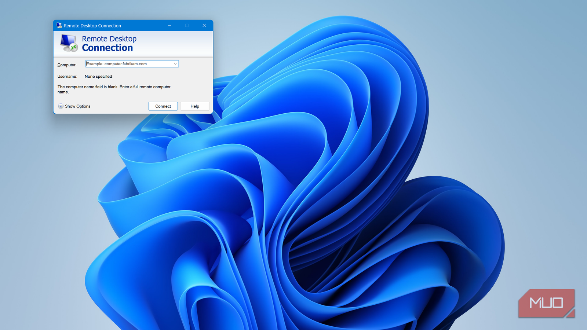Minimize the Remote Desktop Connection window
This screenshot has width=587, height=330.
point(169,26)
